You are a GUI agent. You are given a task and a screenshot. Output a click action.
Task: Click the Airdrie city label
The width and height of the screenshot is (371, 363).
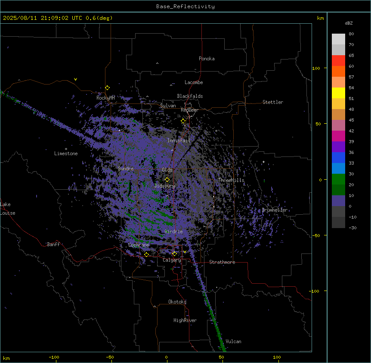coord(174,232)
